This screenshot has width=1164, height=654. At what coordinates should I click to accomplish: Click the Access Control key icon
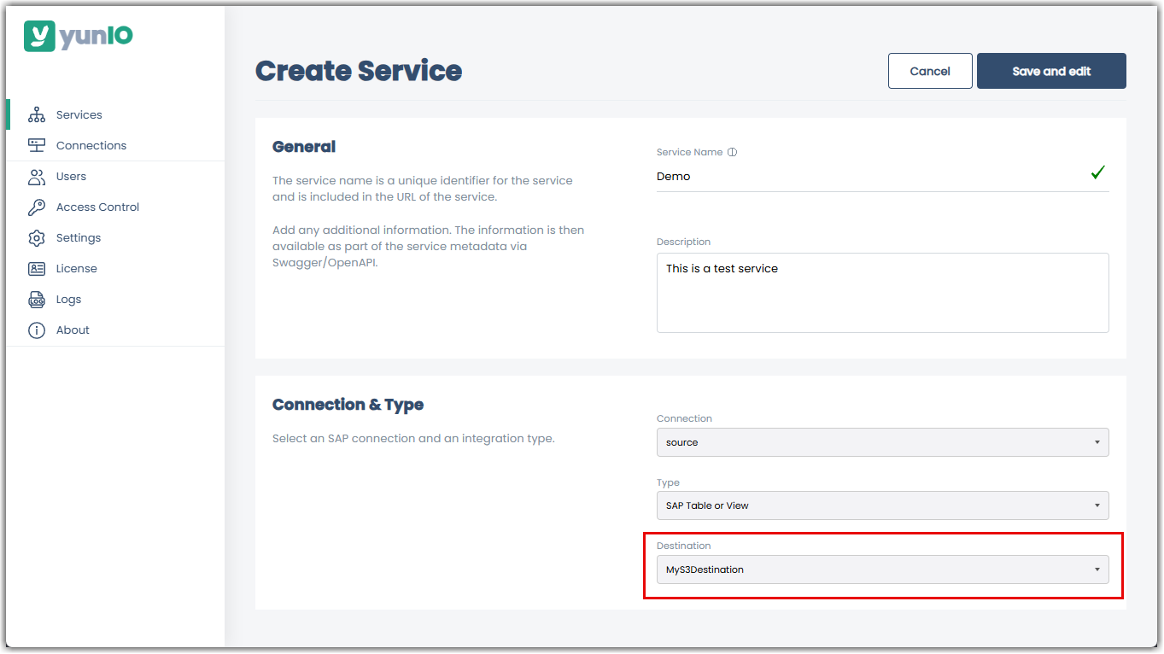click(37, 207)
